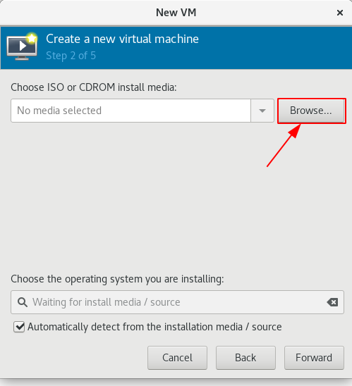
Task: Go Back to the previous step
Action: pos(245,358)
